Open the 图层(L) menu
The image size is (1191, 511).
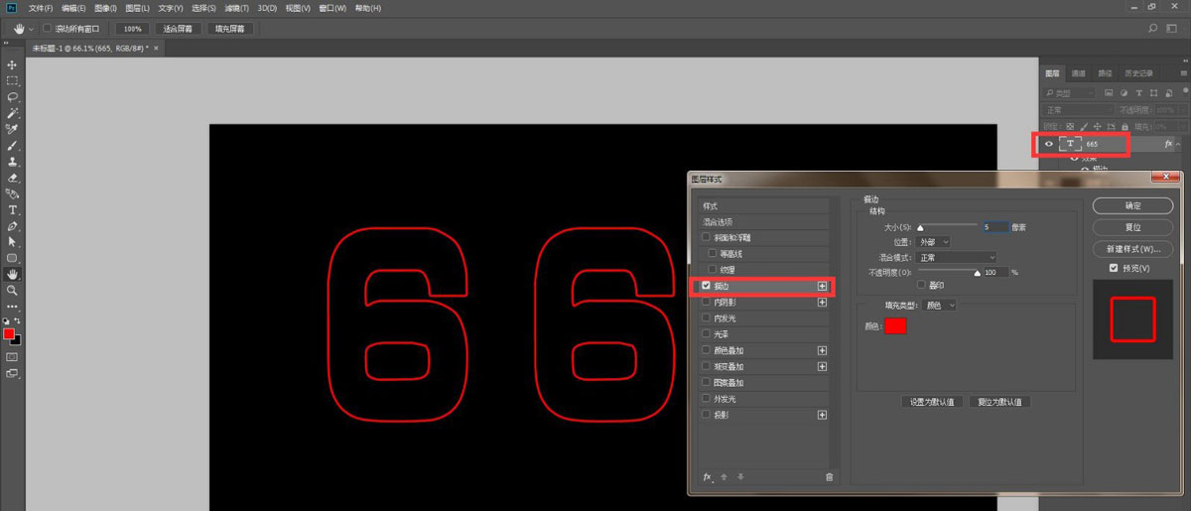click(138, 8)
